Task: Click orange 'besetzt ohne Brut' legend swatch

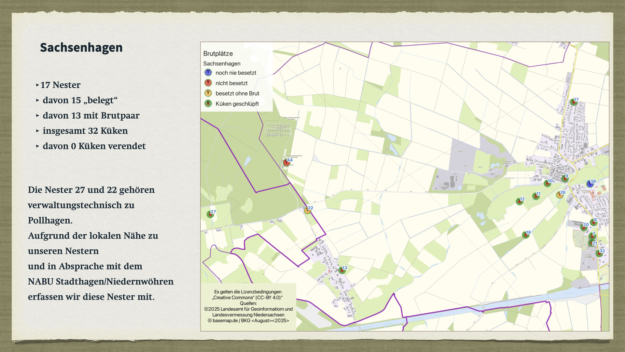Action: [208, 93]
